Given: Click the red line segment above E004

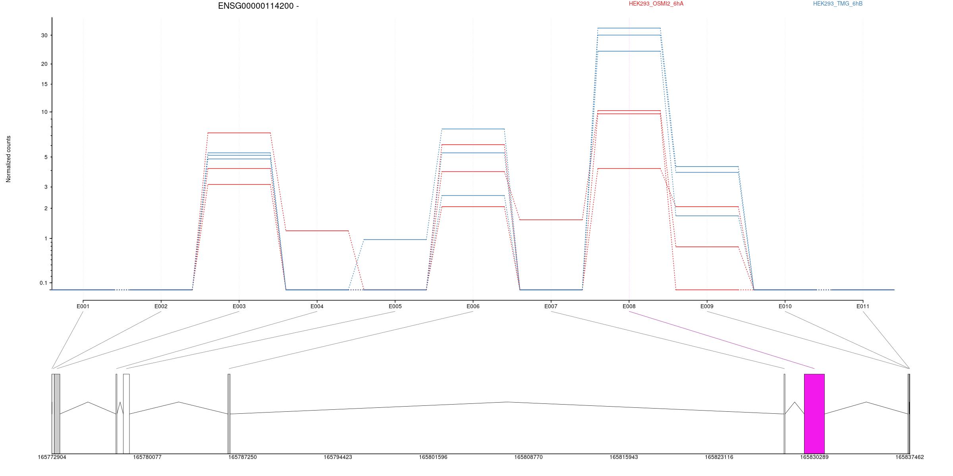Looking at the screenshot, I should pyautogui.click(x=317, y=231).
